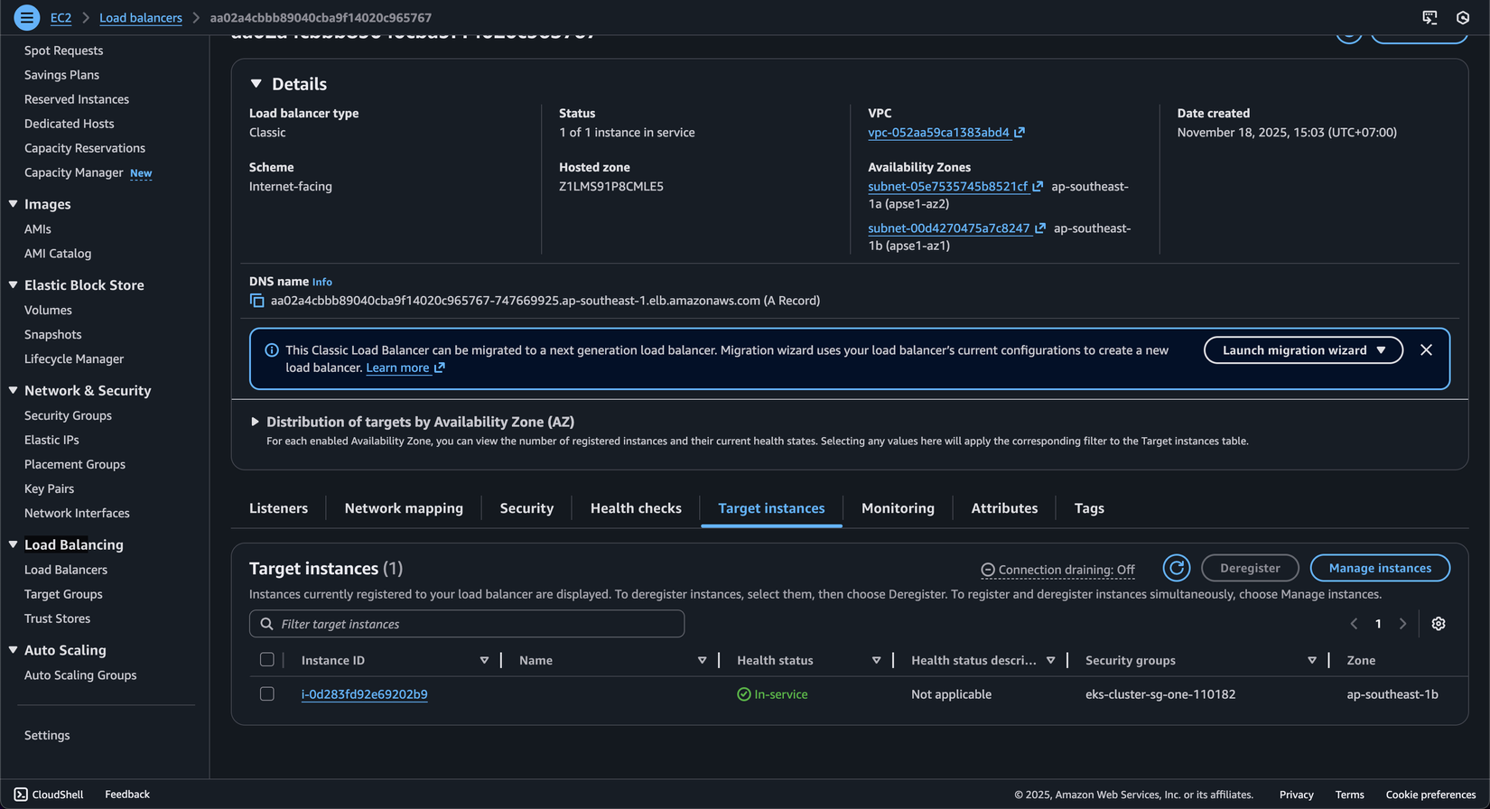
Task: Open the Health checks tab
Action: click(636, 508)
